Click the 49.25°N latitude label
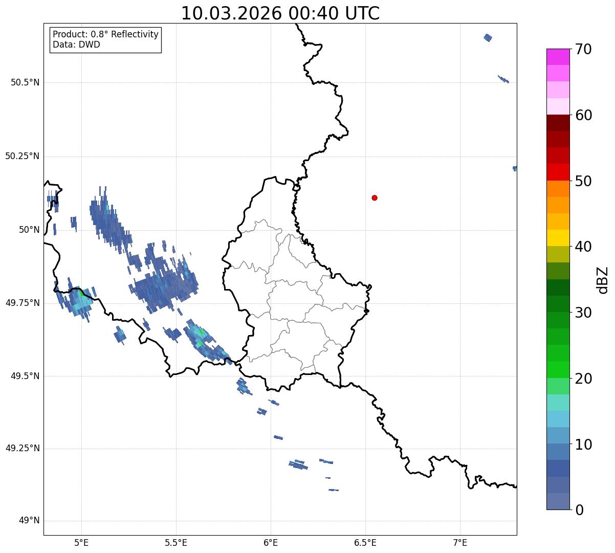 22,448
